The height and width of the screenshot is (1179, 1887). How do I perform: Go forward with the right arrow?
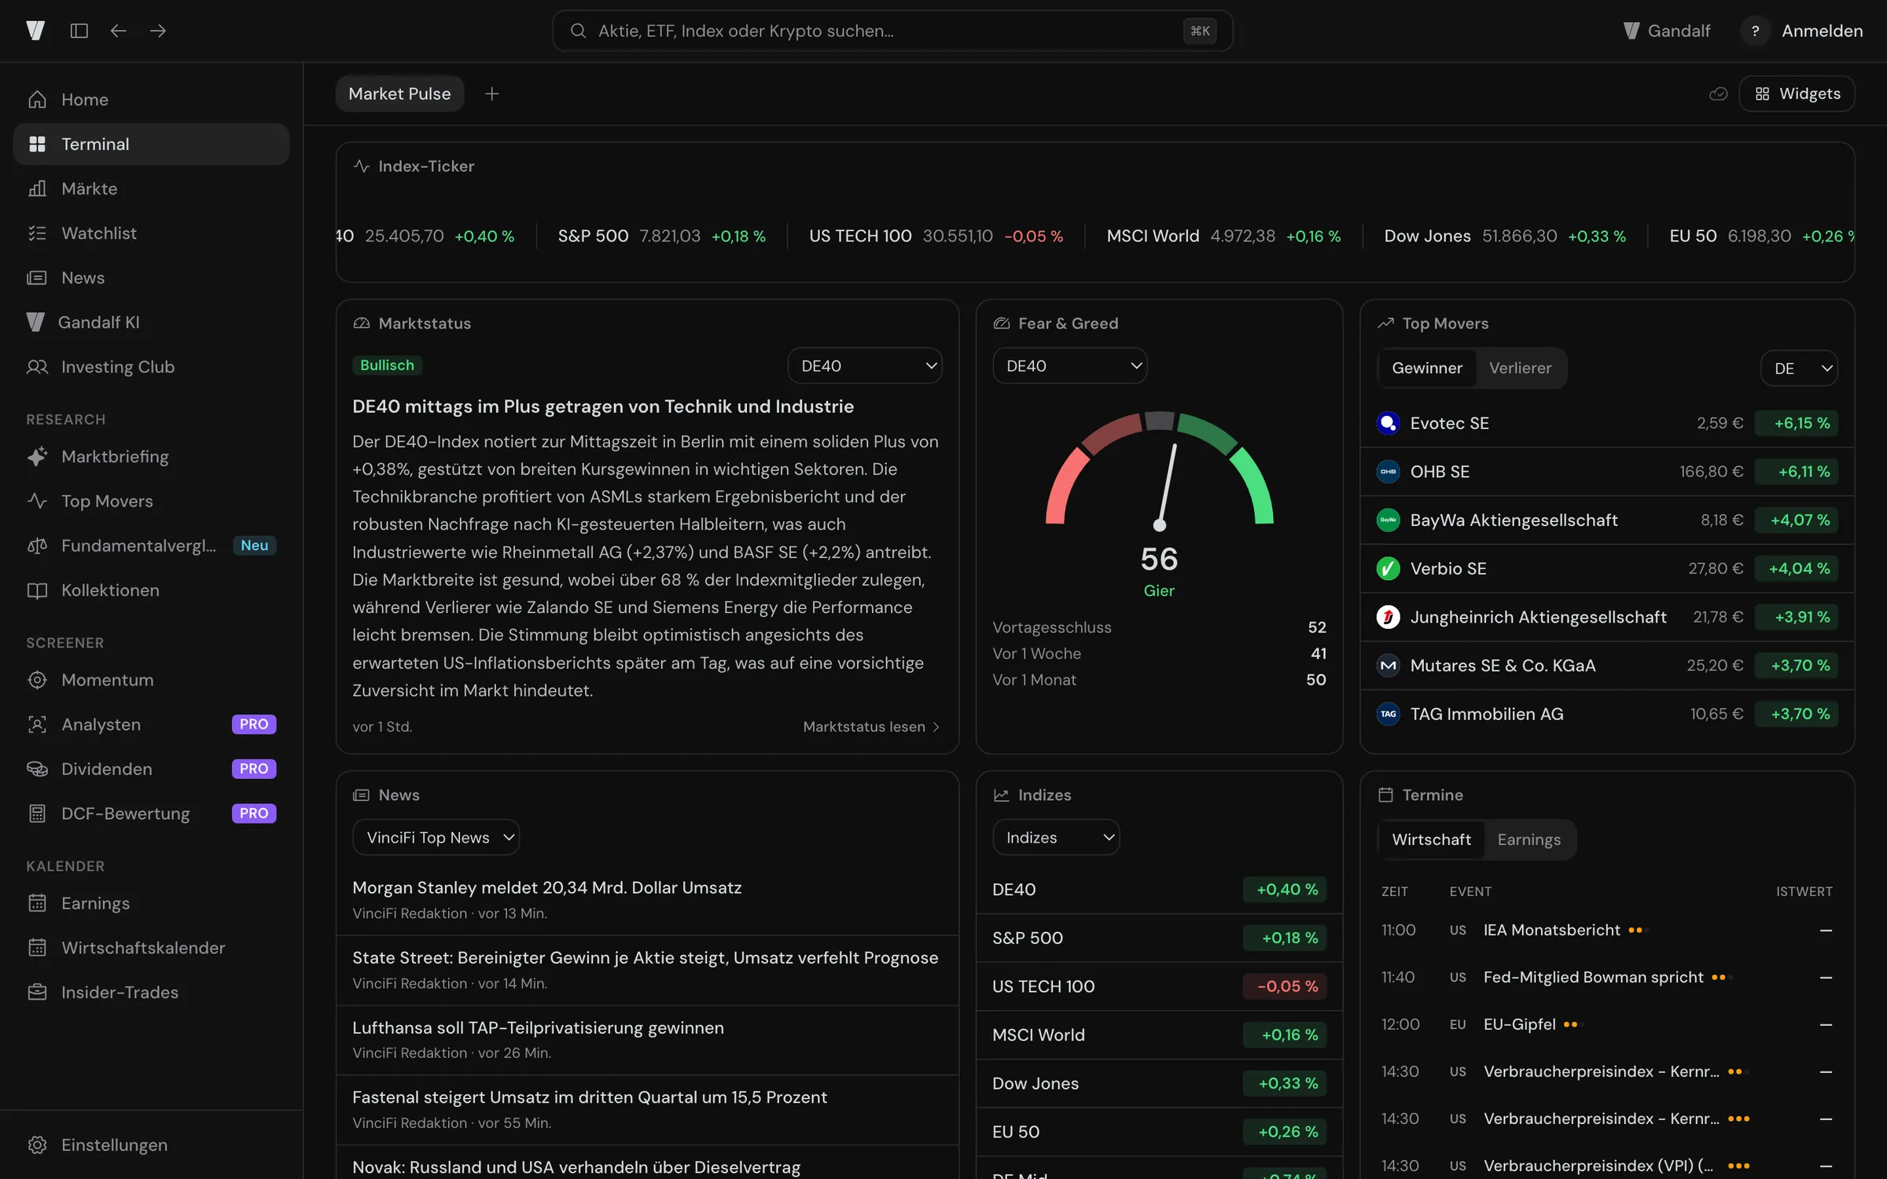tap(158, 31)
